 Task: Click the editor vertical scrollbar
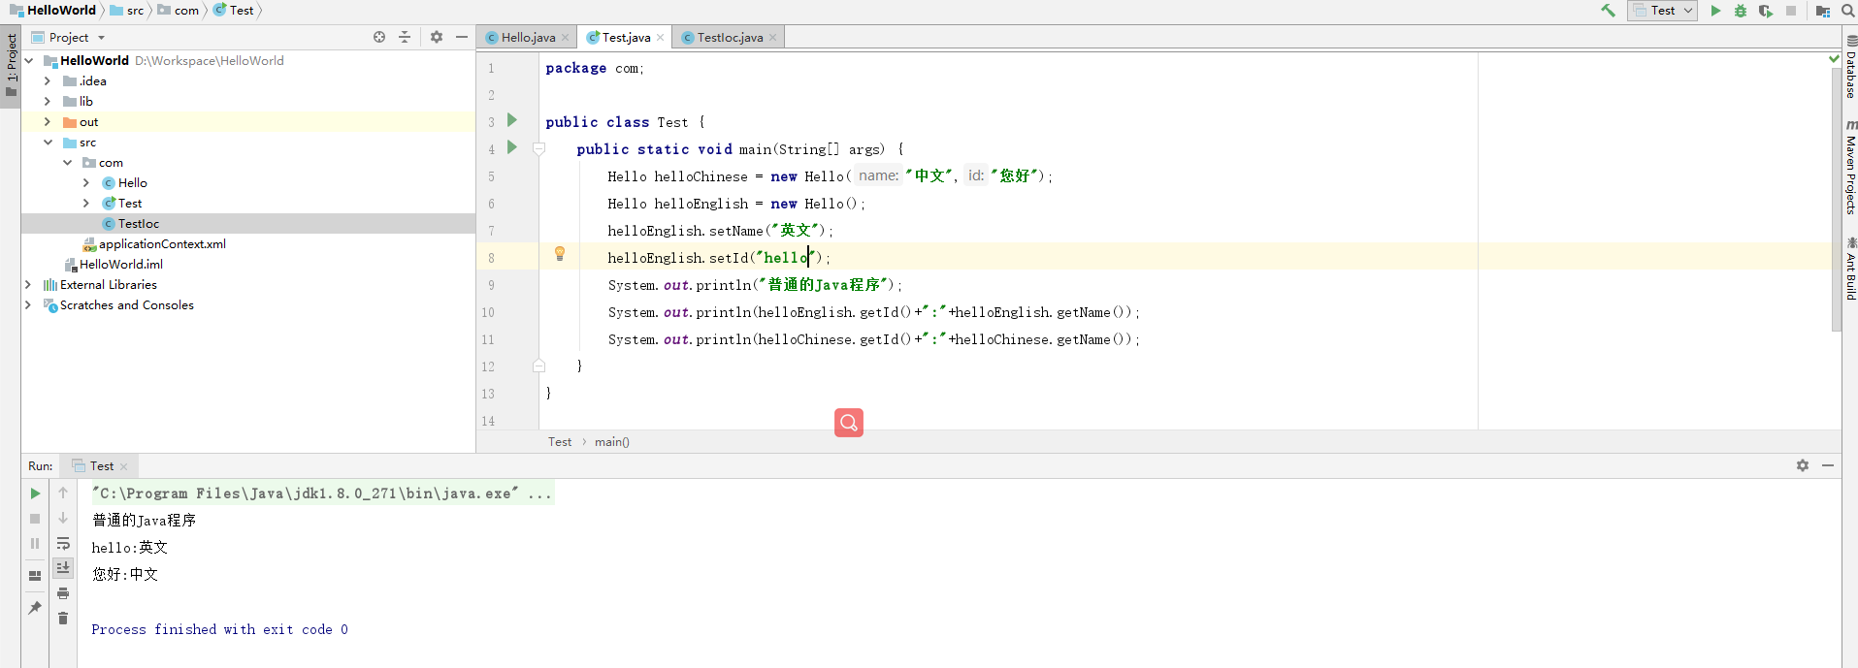pos(1836,199)
